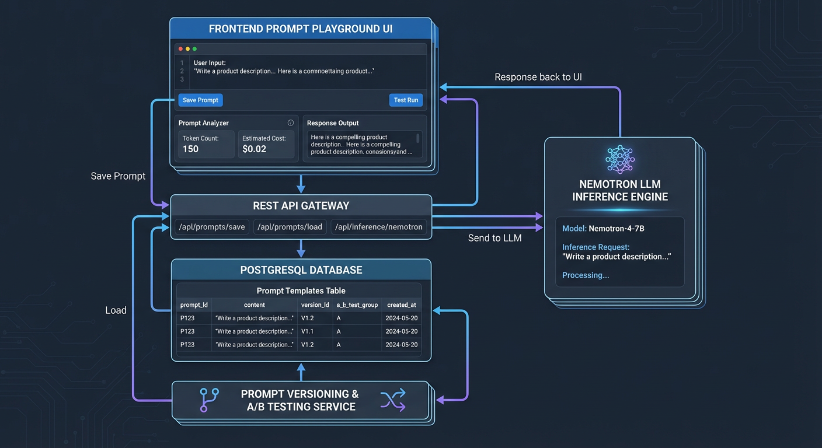This screenshot has width=822, height=448.
Task: Collapse the POSTGRESQL DATABASE panel header
Action: [301, 269]
